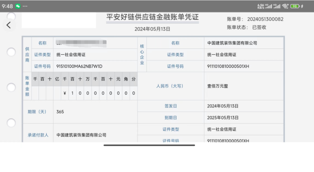The height and width of the screenshot is (172, 314).
Task: Select core enterprise name 中国建筑装饰集团有限公司
Action: (232, 43)
